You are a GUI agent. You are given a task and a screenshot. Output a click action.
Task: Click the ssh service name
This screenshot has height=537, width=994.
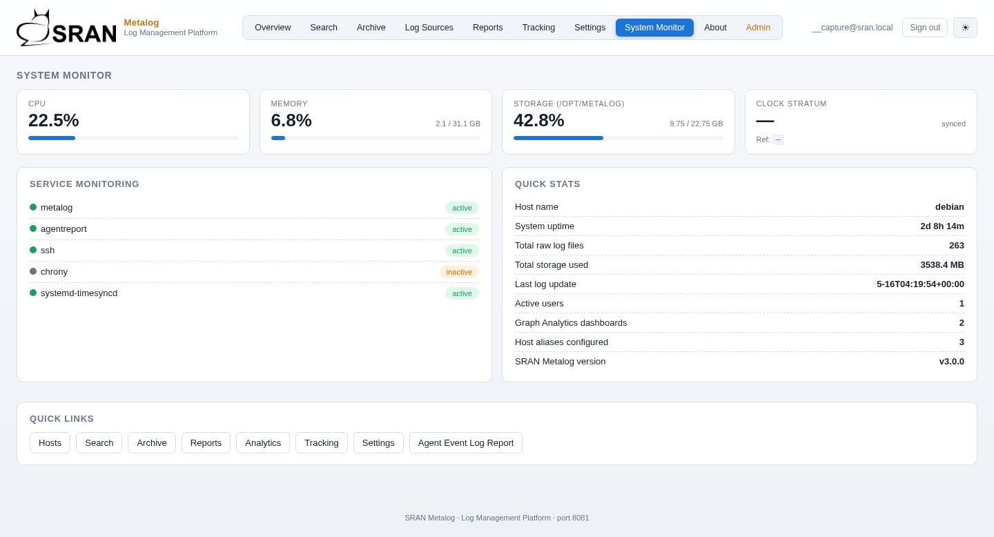tap(48, 250)
